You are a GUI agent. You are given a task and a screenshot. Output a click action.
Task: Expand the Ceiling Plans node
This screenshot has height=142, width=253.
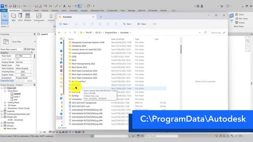(x=5, y=103)
